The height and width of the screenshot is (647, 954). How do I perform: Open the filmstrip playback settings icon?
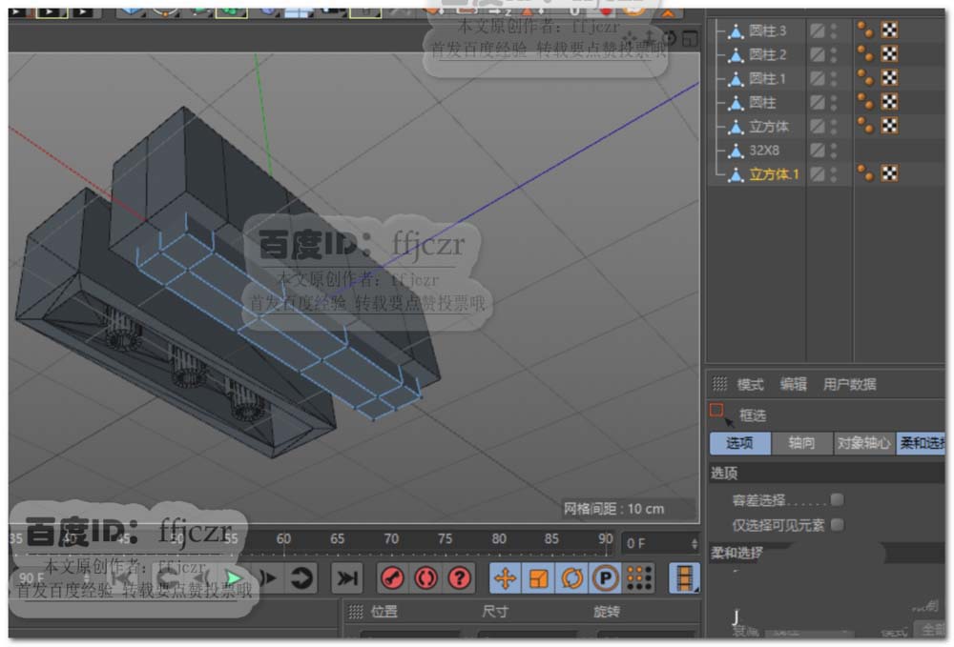coord(683,578)
